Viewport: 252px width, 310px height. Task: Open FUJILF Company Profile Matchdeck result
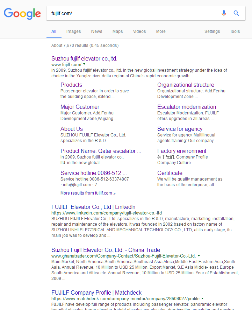pyautogui.click(x=96, y=293)
